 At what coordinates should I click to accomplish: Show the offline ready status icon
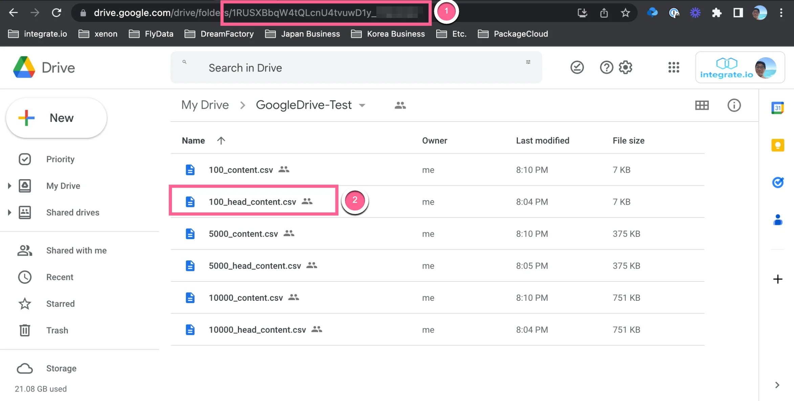[577, 67]
